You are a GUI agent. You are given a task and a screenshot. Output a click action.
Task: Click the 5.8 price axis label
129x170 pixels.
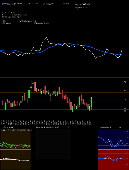[125, 108]
